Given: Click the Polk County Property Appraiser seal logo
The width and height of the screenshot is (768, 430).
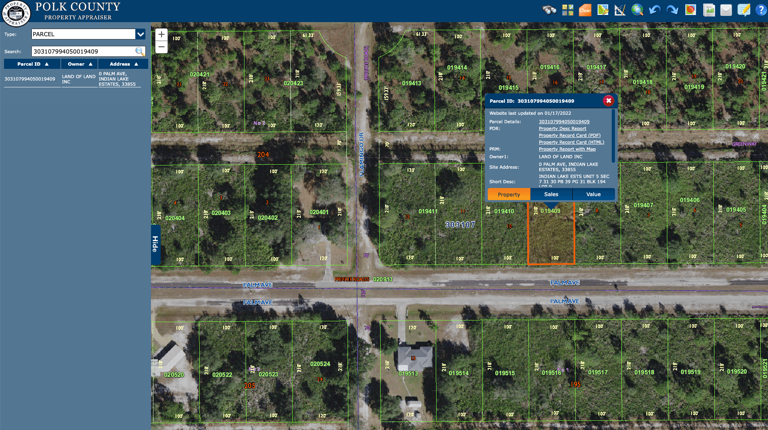Looking at the screenshot, I should 16,13.
